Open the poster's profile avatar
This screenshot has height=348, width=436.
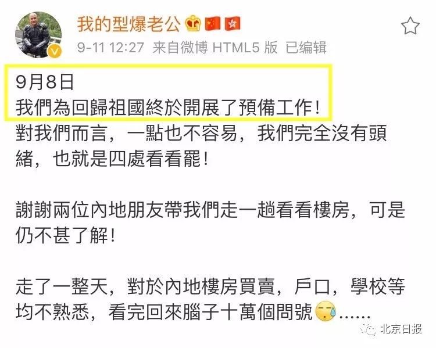[x=38, y=34]
